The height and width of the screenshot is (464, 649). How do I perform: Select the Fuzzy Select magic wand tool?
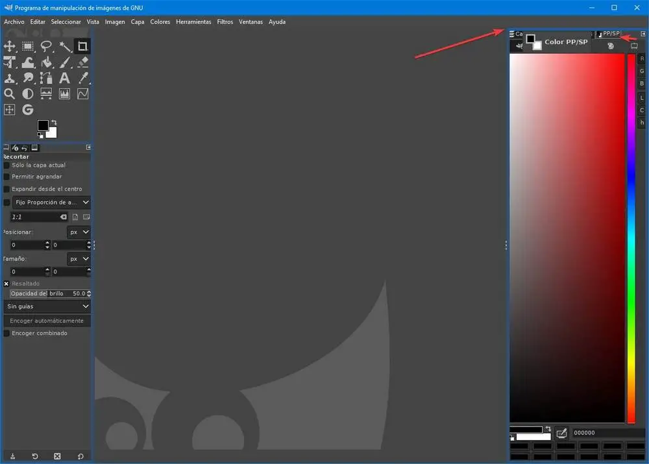64,46
